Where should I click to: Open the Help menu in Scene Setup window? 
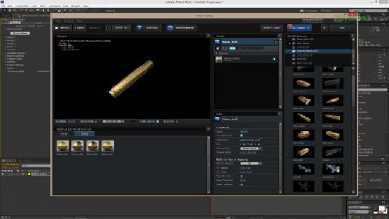(80, 21)
